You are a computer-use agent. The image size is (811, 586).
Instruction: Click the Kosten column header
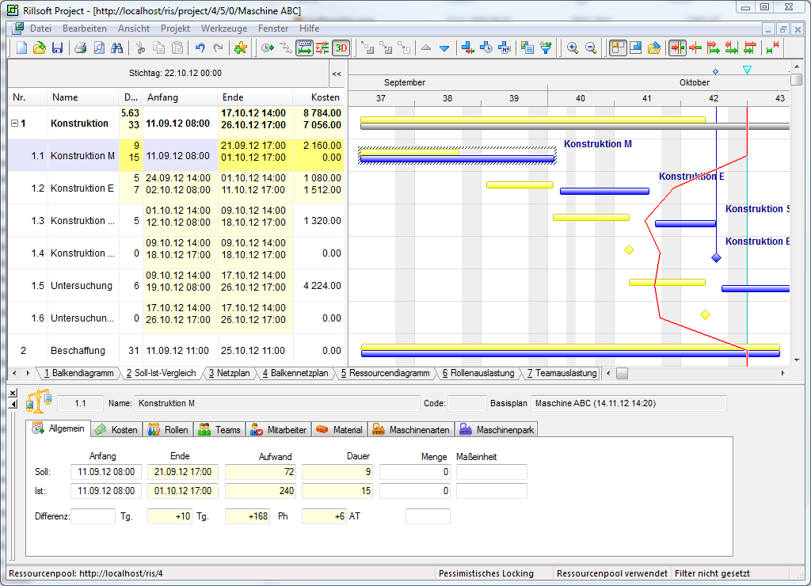(x=318, y=97)
